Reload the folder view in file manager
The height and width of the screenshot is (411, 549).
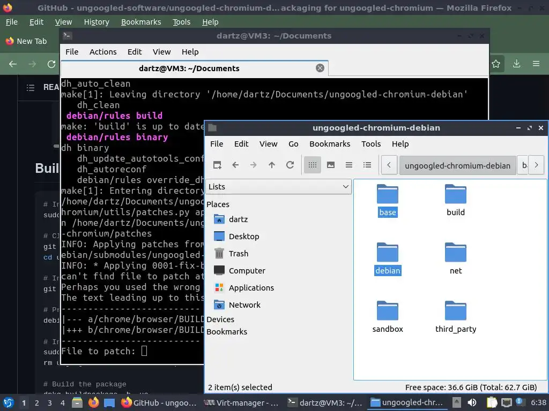tap(290, 165)
